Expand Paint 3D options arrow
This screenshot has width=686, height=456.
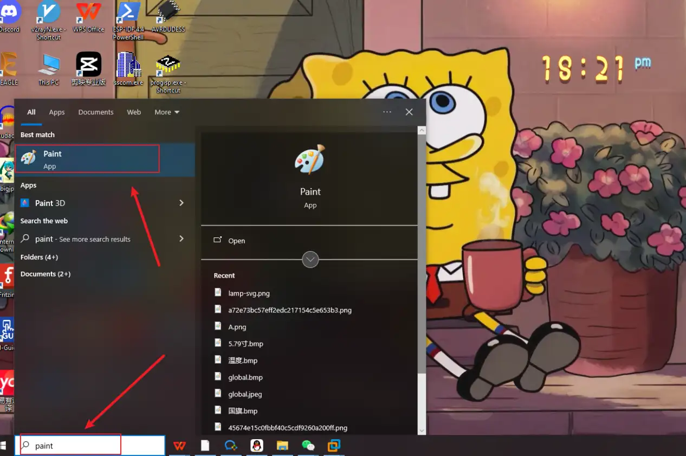[x=182, y=203]
